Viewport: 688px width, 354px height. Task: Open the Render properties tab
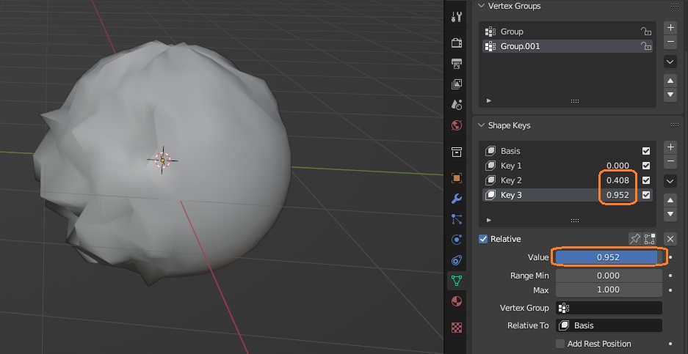click(456, 43)
